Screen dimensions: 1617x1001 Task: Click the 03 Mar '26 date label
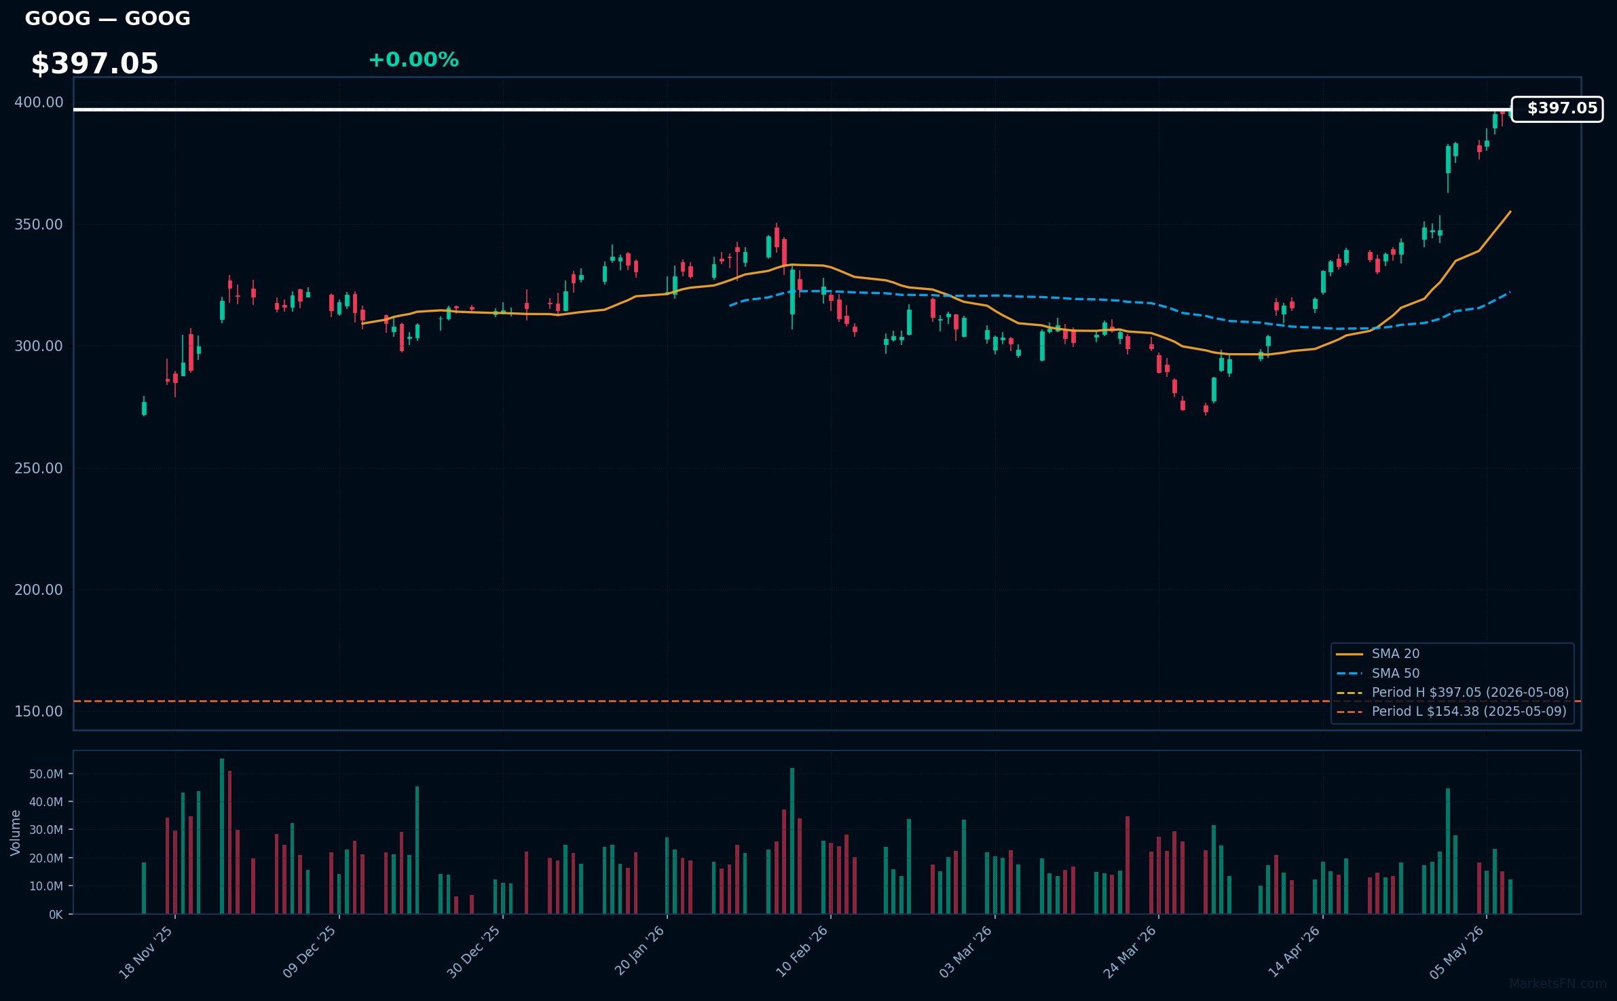point(965,953)
